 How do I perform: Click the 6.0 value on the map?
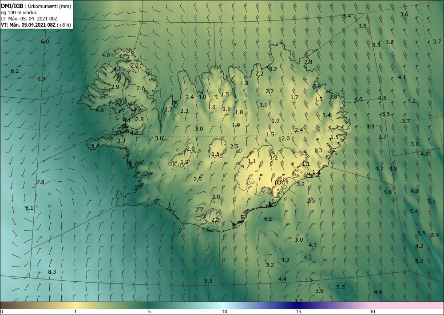click(x=45, y=42)
